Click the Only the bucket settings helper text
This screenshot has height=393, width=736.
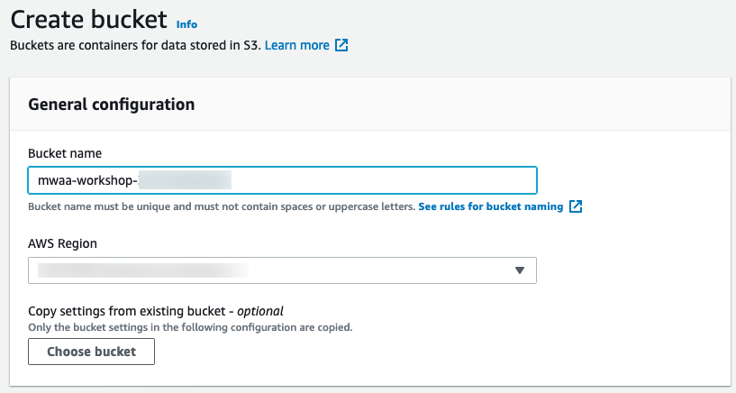pos(190,326)
